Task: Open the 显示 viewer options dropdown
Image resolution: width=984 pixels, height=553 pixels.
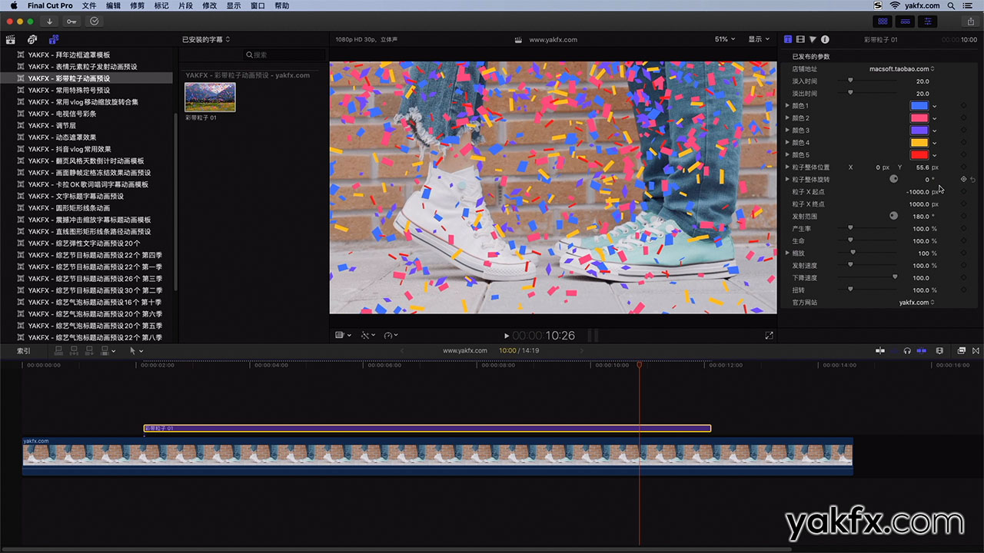Action: [760, 39]
